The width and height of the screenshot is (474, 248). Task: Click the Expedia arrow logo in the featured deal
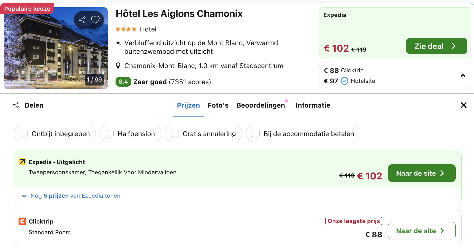(x=22, y=162)
